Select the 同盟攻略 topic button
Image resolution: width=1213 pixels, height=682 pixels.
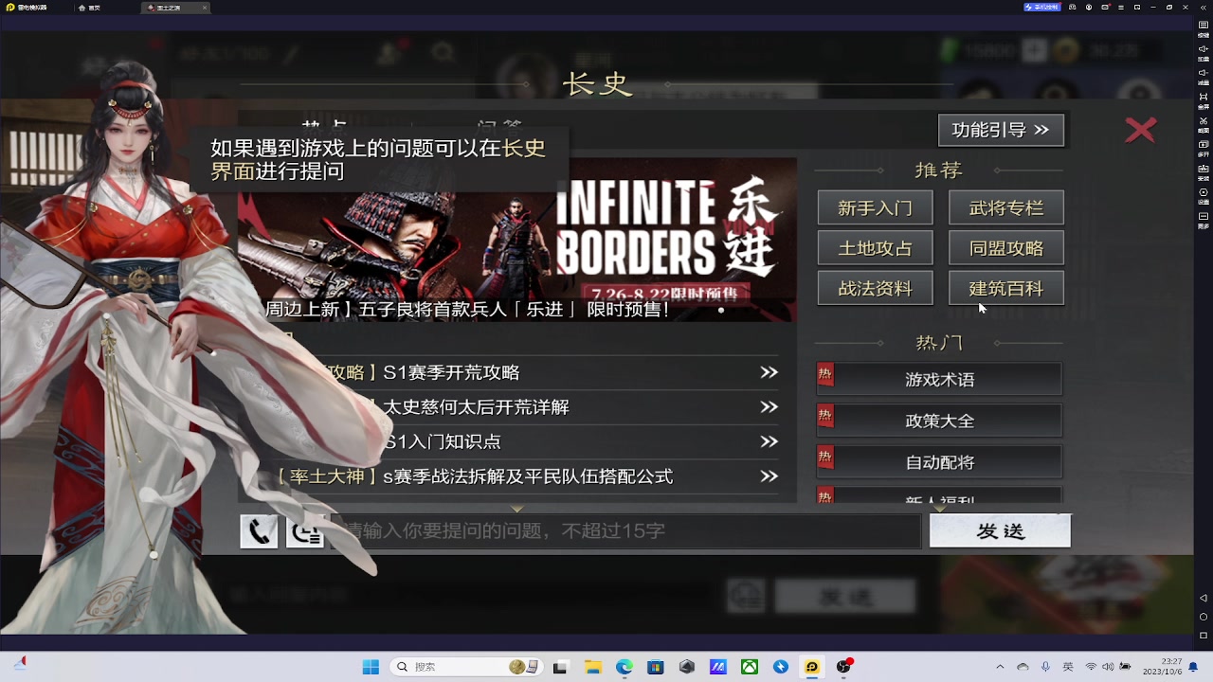tap(1006, 248)
